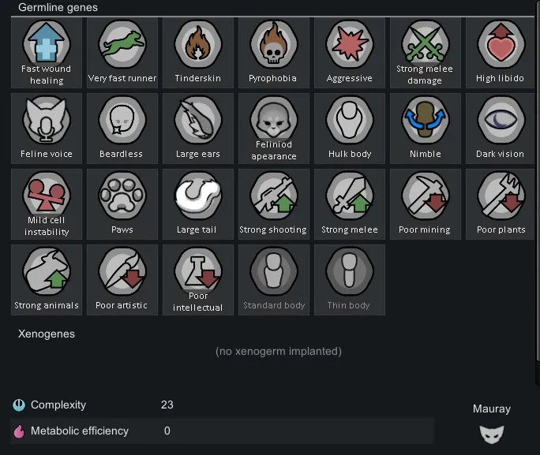Select the Nimble gene tile

[426, 129]
